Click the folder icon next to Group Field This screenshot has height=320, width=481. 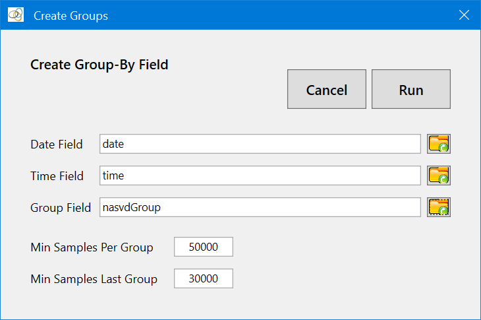coord(439,207)
